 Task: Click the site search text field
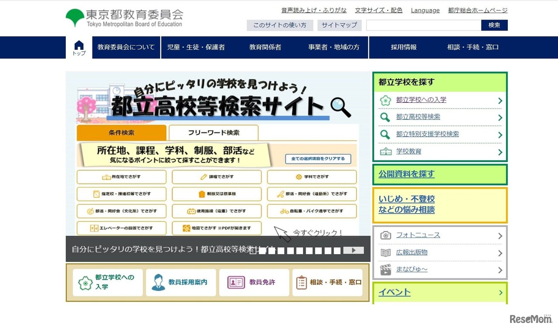424,25
